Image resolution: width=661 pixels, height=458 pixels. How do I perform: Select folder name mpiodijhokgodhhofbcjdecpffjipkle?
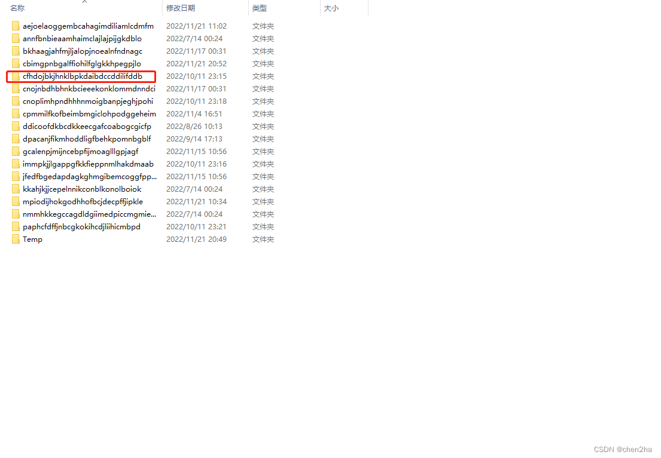pyautogui.click(x=83, y=202)
